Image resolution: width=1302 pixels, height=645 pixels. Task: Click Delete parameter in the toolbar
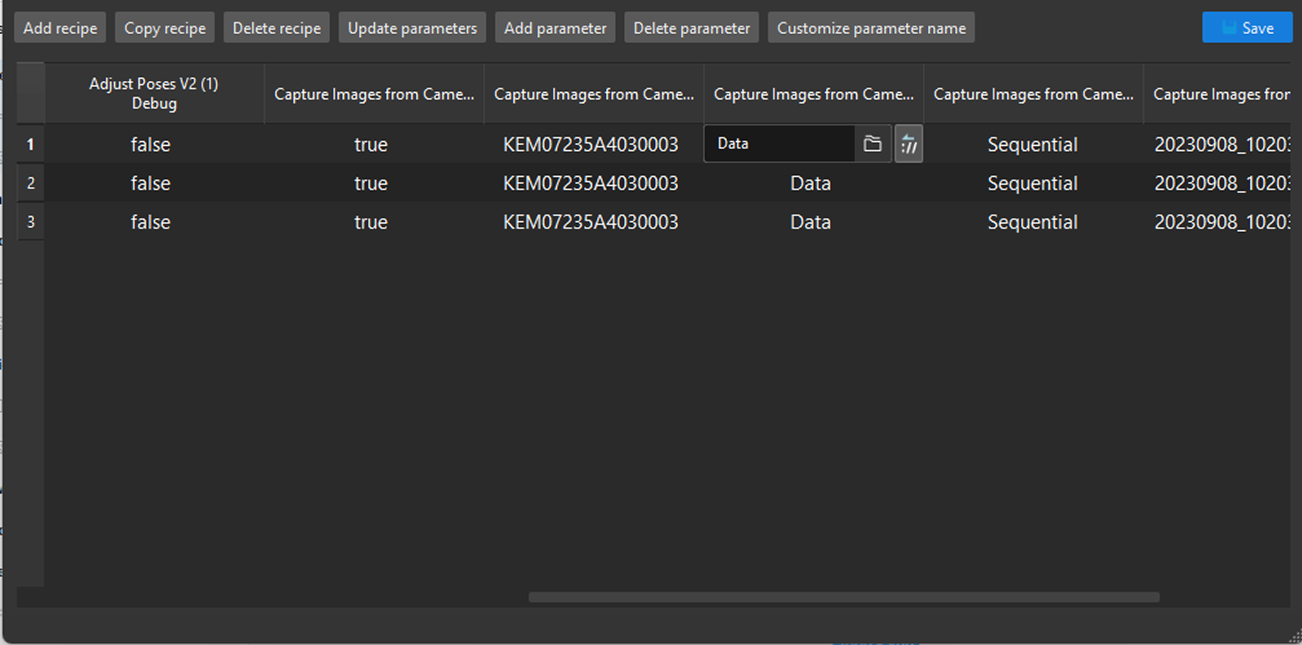point(691,27)
